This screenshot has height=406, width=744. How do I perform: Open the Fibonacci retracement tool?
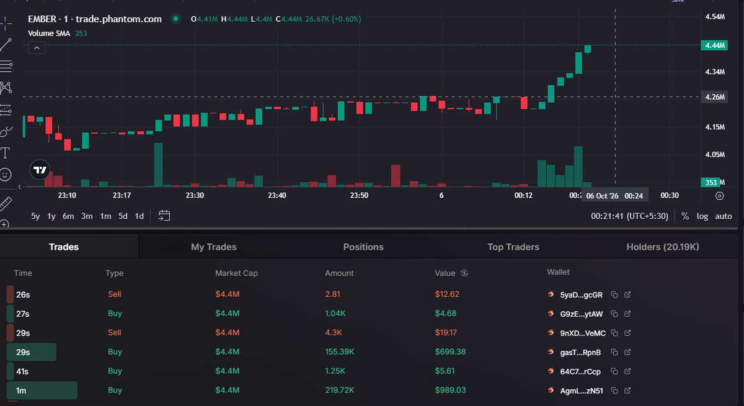6,66
